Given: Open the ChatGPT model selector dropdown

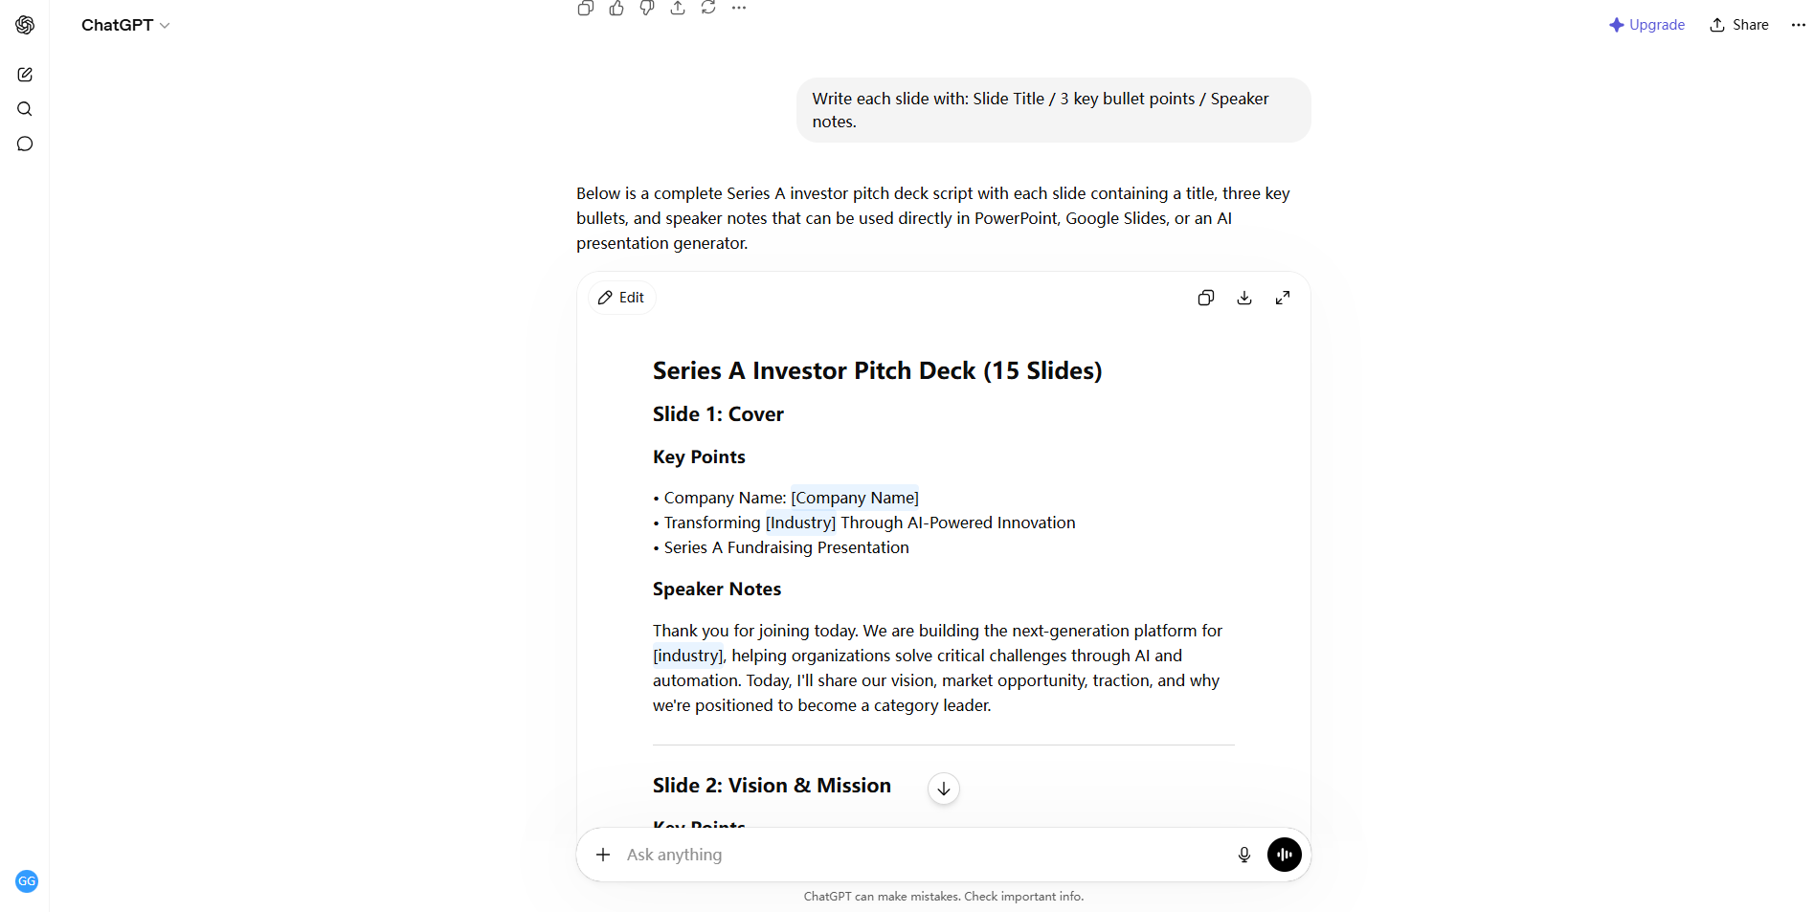Looking at the screenshot, I should coord(125,25).
